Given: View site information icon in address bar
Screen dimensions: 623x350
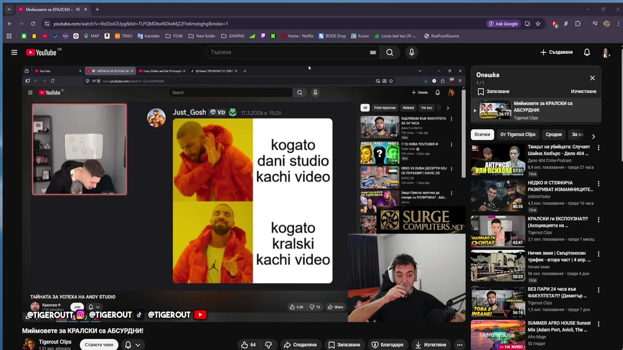Looking at the screenshot, I should click(47, 23).
